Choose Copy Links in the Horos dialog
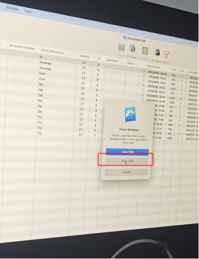199x259 pixels. click(127, 161)
